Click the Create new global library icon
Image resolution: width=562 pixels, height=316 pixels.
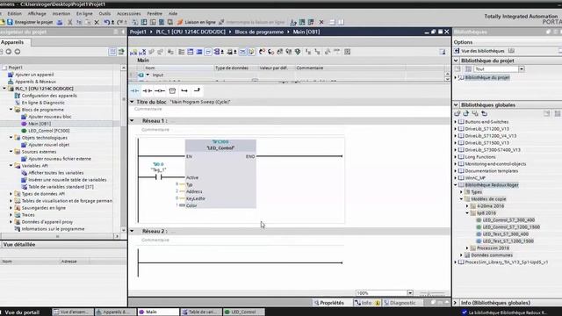(458, 113)
